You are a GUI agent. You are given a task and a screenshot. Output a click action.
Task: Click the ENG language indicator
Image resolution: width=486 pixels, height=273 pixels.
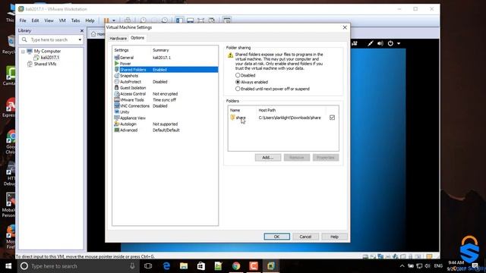pyautogui.click(x=438, y=266)
